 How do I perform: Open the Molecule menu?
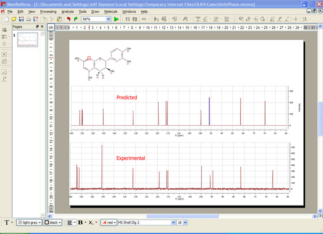pyautogui.click(x=111, y=11)
